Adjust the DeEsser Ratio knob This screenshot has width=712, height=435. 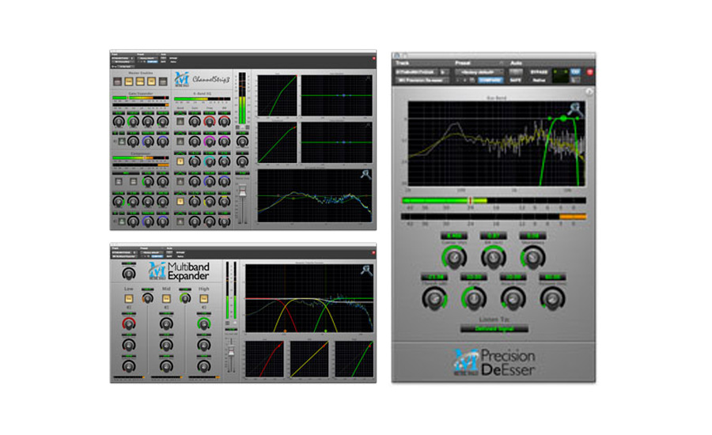tap(474, 299)
